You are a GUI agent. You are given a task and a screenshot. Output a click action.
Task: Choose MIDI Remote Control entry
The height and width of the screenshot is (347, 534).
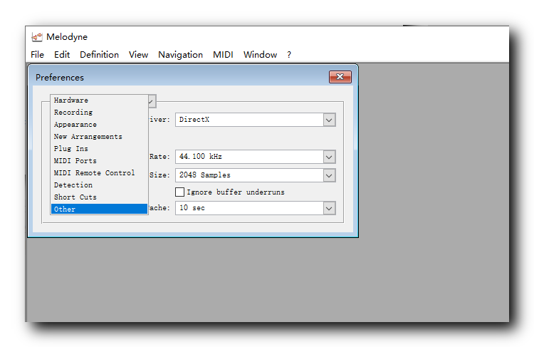point(99,173)
